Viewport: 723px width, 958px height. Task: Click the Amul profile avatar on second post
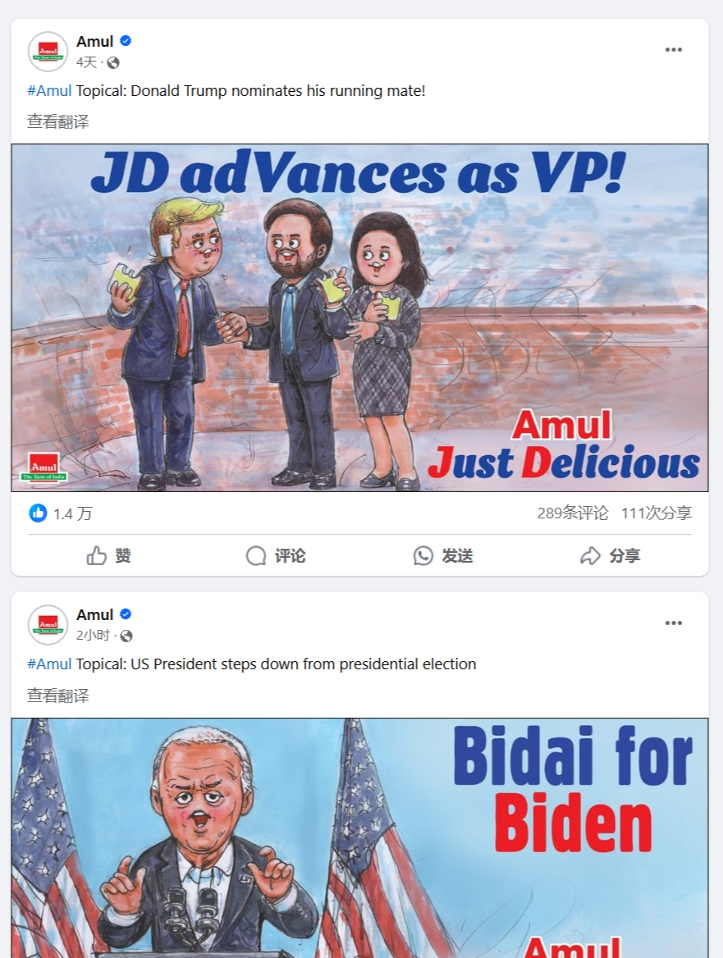pyautogui.click(x=48, y=624)
